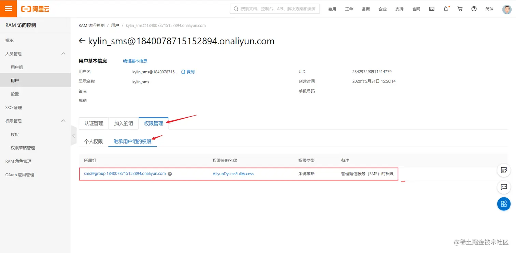Click the 权限策略名称 column header

click(225, 161)
